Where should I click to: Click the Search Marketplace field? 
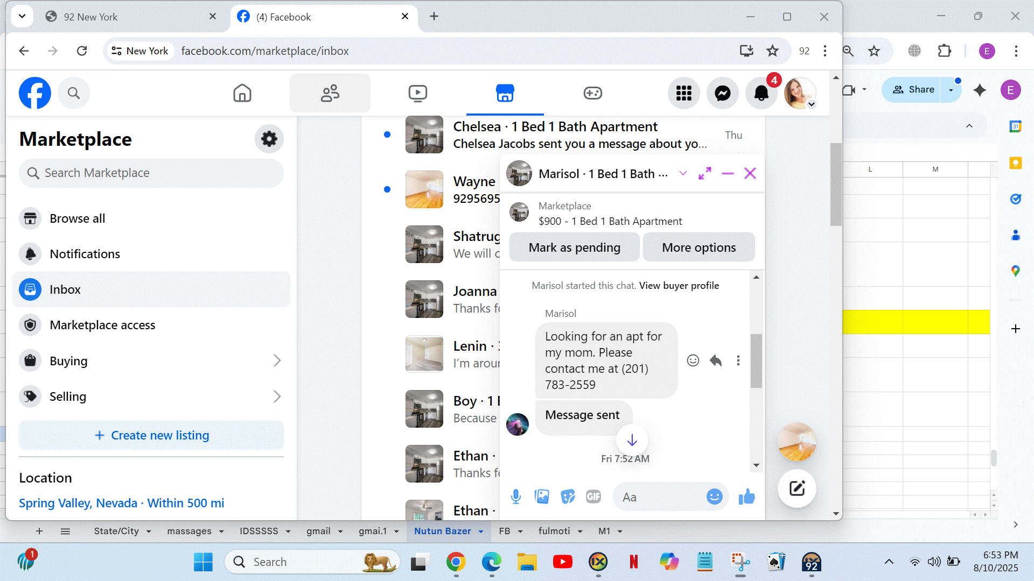151,173
